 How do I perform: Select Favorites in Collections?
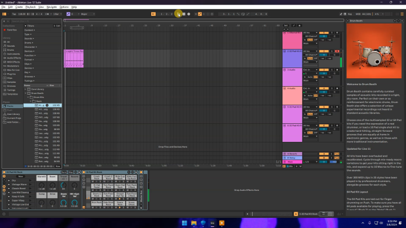click(x=11, y=29)
